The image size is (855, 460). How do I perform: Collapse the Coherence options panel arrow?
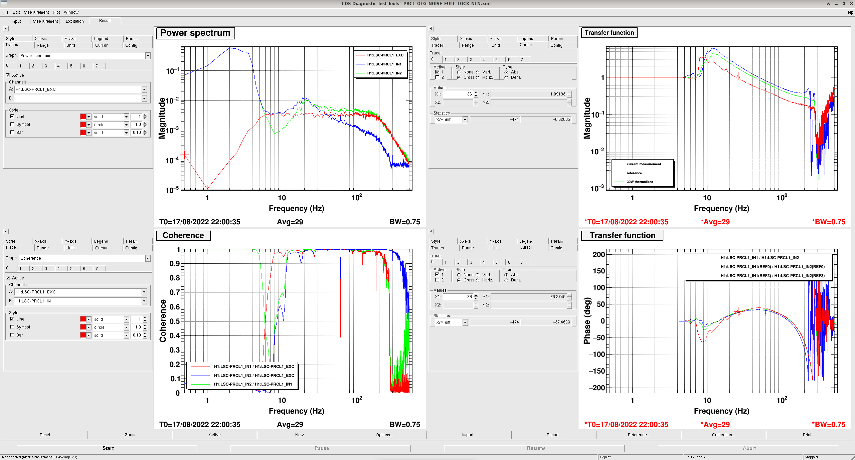tap(6, 231)
